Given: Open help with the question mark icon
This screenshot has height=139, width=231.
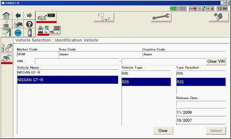Looking at the screenshot, I should (x=29, y=24).
